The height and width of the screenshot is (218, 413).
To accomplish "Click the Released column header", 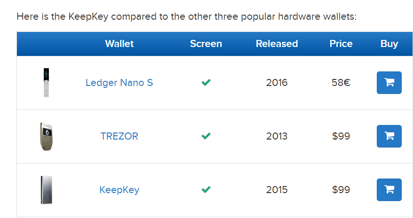I will click(277, 44).
